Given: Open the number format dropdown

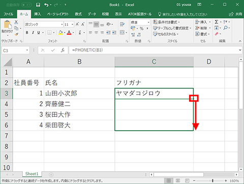Looking at the screenshot, I should click(x=148, y=22).
